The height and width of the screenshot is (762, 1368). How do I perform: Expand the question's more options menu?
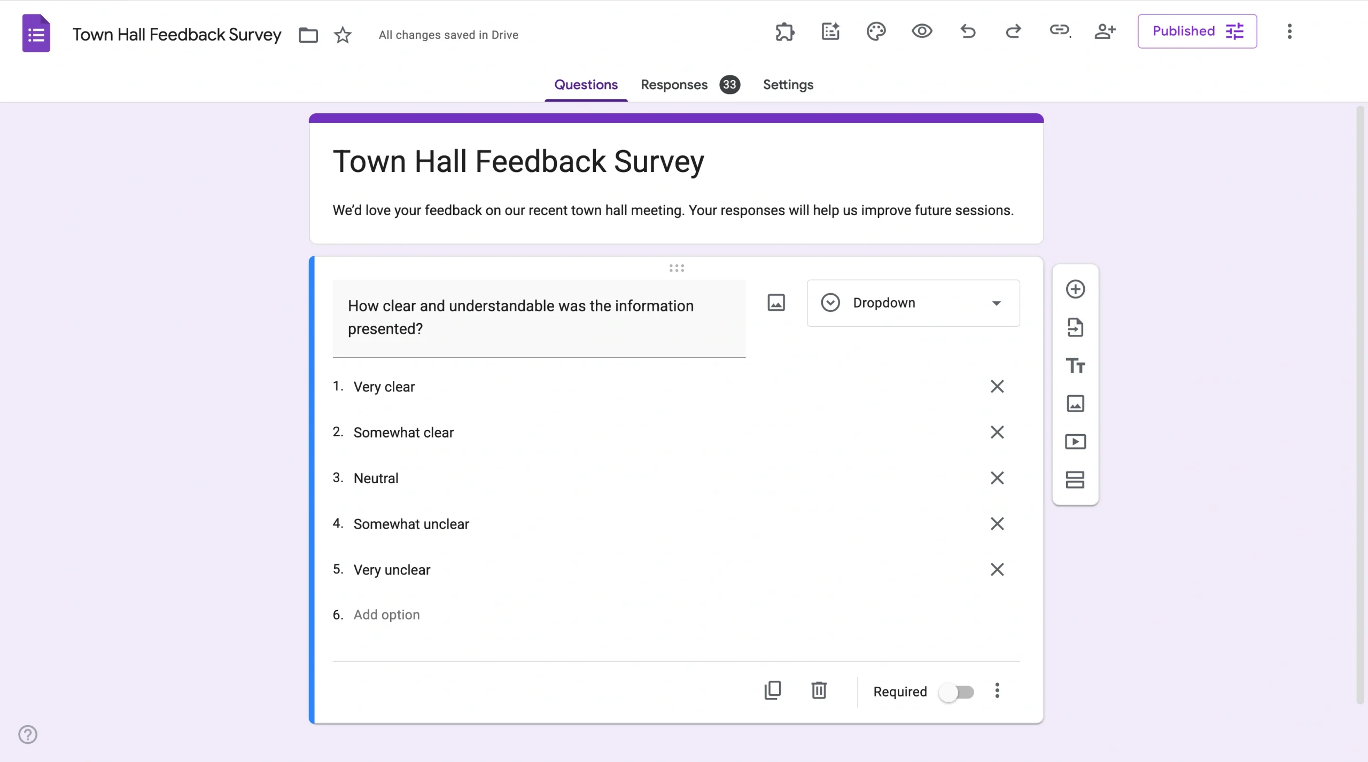[997, 690]
